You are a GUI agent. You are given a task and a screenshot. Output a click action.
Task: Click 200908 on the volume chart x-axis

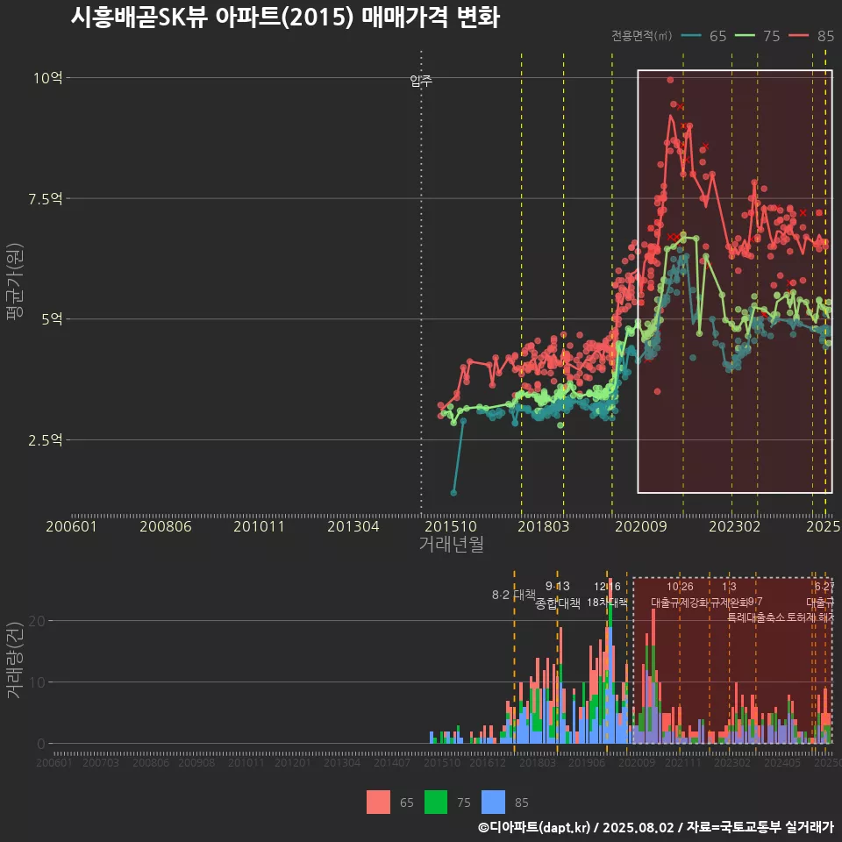(196, 762)
